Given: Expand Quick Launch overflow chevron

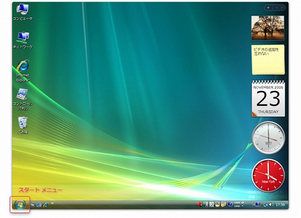Looking at the screenshot, I should click(52, 204).
